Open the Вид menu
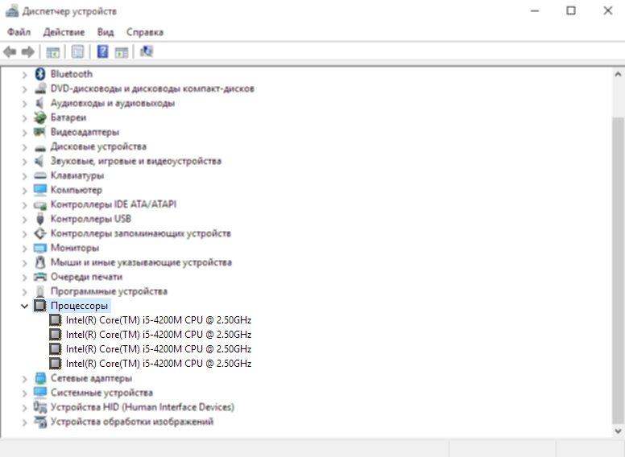 click(x=106, y=32)
